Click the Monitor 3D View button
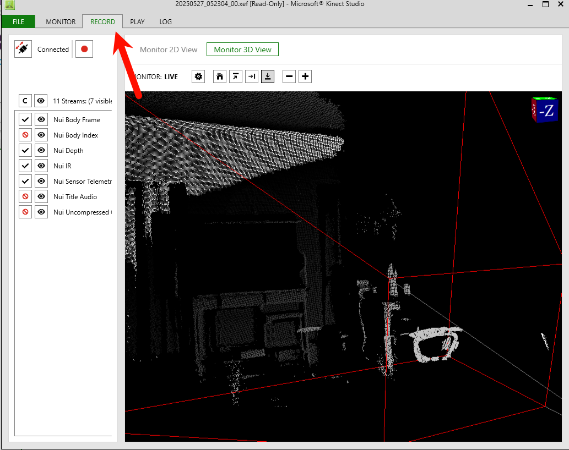 click(x=242, y=50)
